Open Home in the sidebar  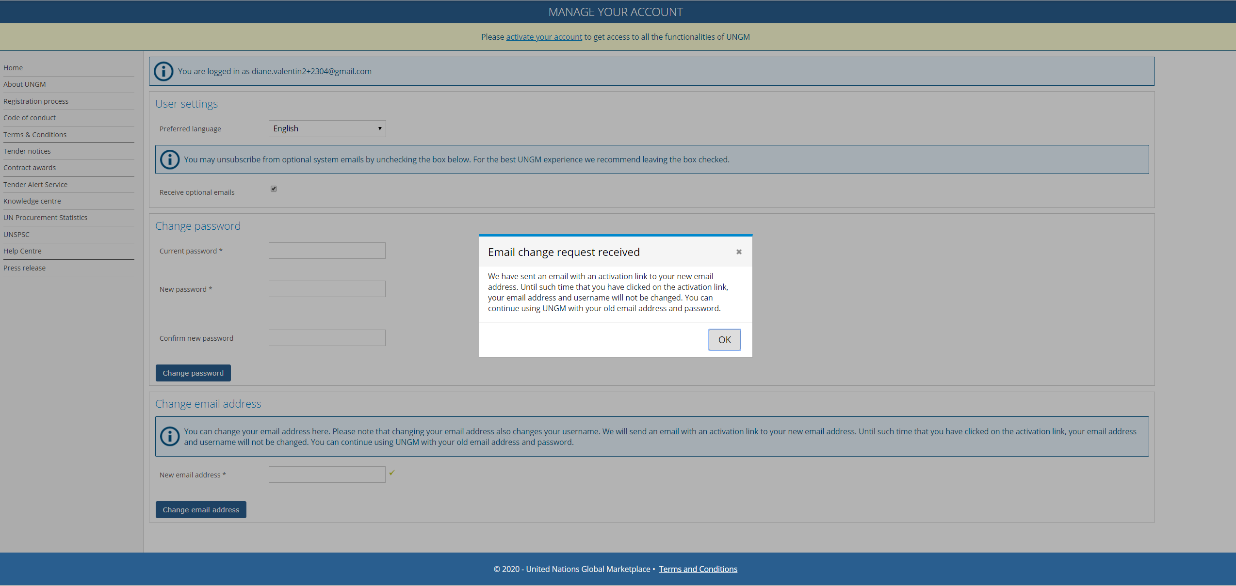point(13,68)
